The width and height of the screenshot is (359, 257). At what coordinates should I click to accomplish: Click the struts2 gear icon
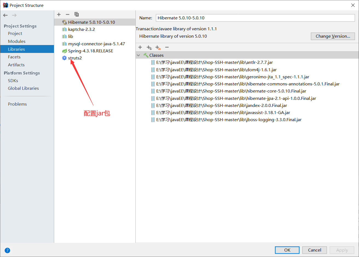(64, 58)
